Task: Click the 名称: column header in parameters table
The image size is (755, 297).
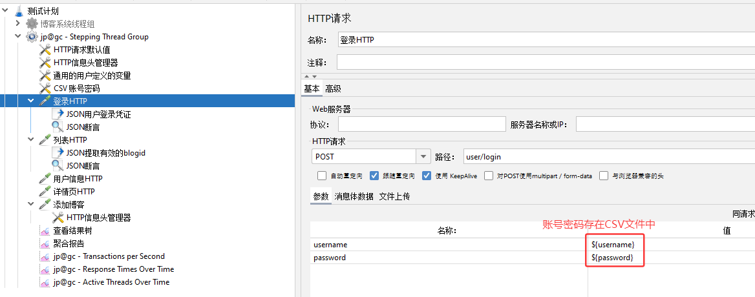Action: click(449, 230)
